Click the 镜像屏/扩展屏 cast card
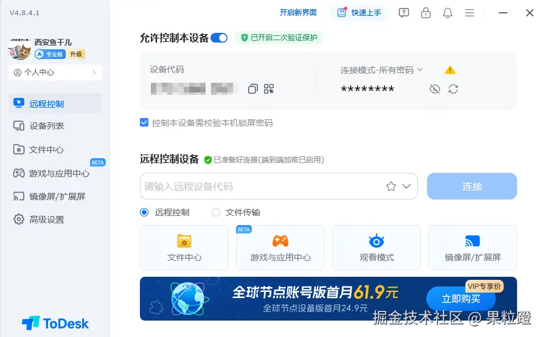The height and width of the screenshot is (337, 542). pos(473,248)
